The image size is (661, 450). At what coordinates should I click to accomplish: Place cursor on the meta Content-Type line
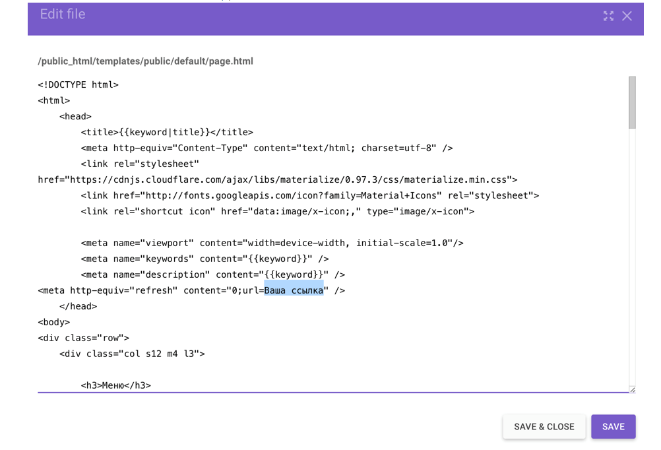267,148
